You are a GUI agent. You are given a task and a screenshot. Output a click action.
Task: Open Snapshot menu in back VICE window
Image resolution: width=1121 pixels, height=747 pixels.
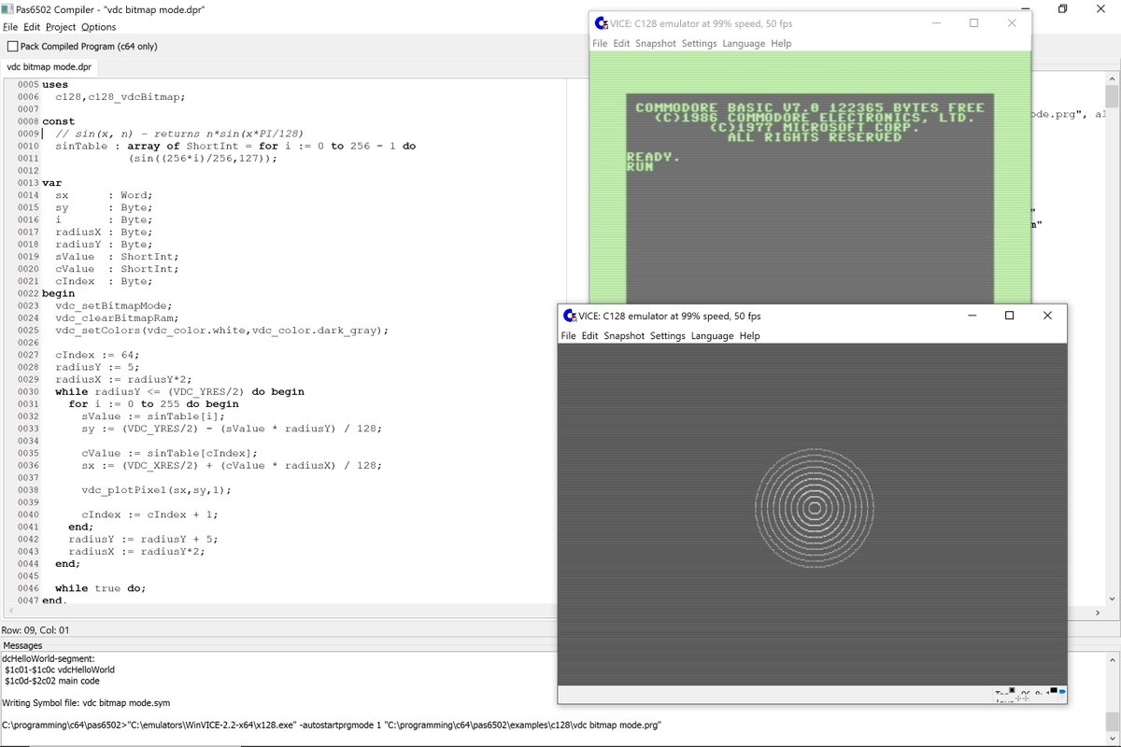pyautogui.click(x=656, y=43)
